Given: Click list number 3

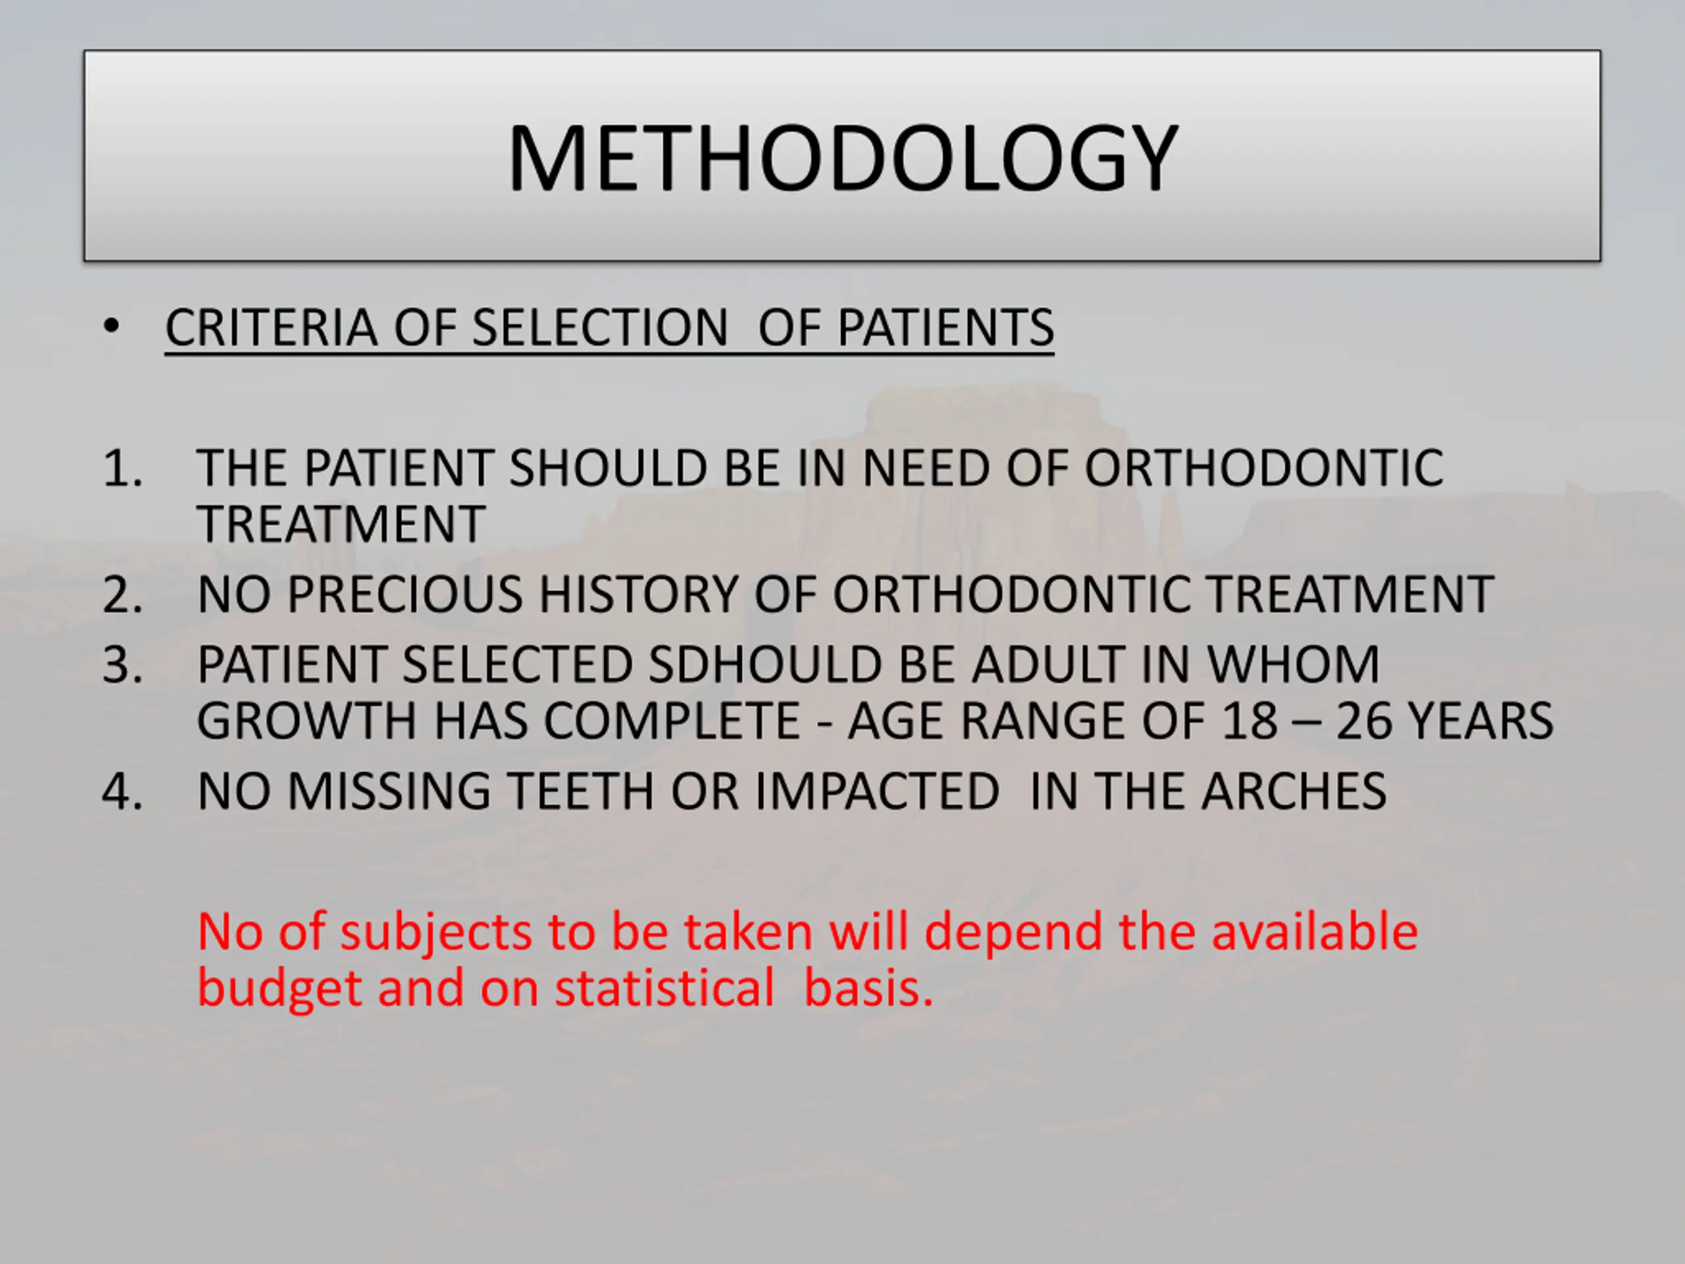Looking at the screenshot, I should point(122,664).
